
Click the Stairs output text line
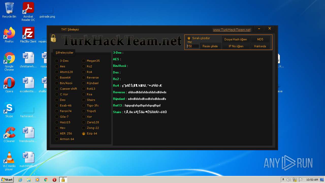click(140, 112)
